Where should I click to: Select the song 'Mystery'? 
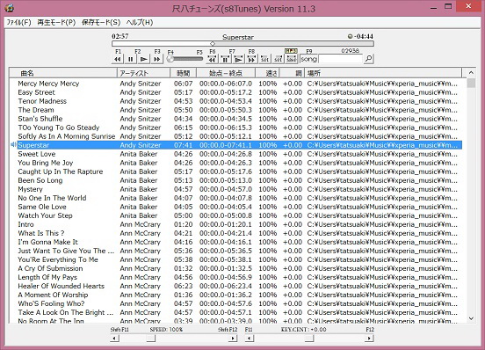[30, 189]
